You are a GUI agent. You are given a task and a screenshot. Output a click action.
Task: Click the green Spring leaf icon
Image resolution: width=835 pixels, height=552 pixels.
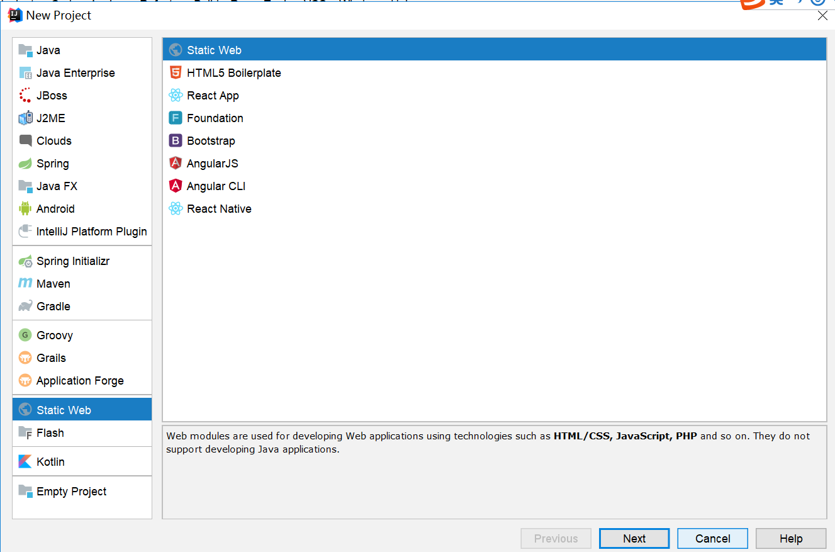tap(25, 164)
